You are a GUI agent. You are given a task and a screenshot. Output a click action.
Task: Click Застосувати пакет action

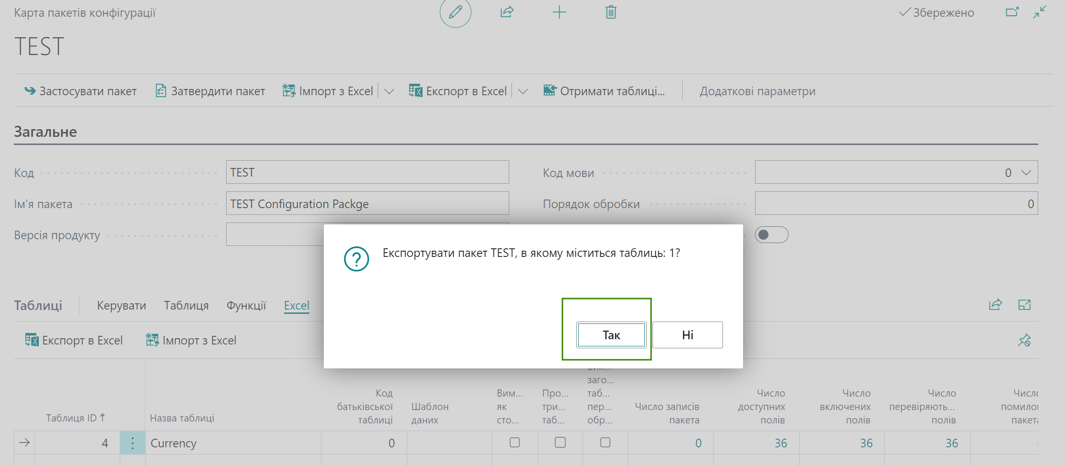coord(80,91)
